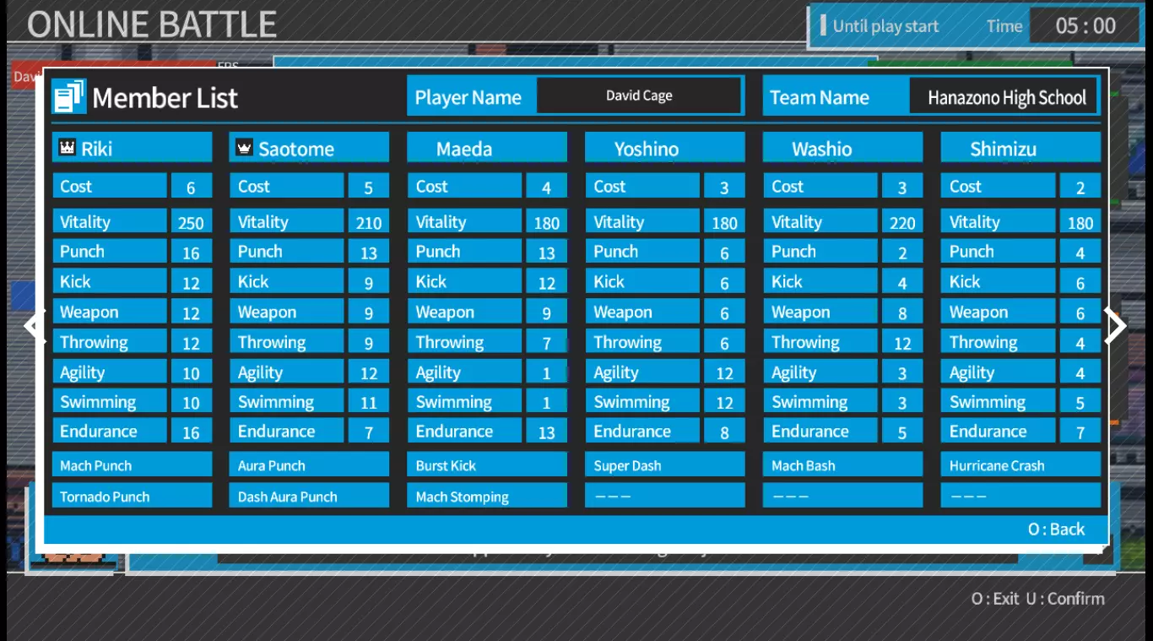Go to the next page with right arrow
This screenshot has height=641, width=1153.
coord(1116,325)
